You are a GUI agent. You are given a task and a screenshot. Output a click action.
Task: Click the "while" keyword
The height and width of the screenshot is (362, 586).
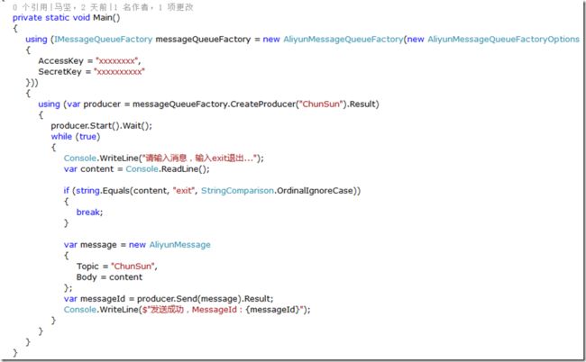[61, 137]
